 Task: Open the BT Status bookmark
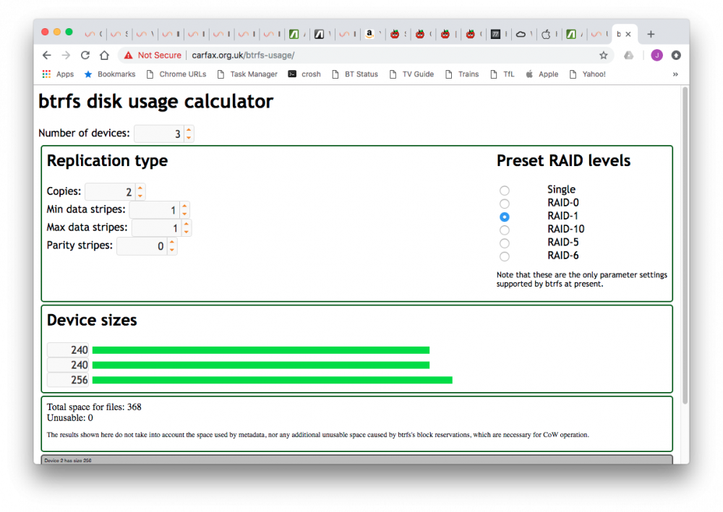click(x=354, y=74)
